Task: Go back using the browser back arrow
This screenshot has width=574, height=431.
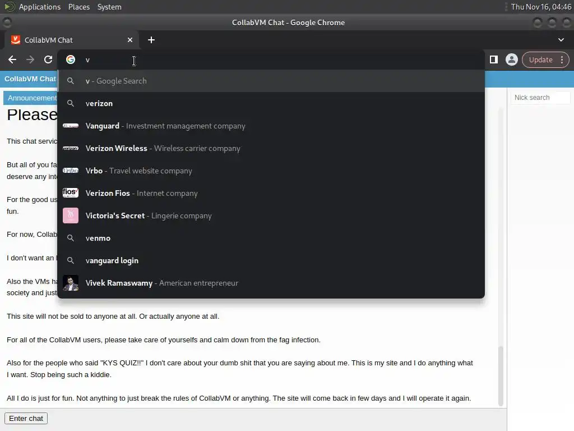Action: click(x=12, y=59)
